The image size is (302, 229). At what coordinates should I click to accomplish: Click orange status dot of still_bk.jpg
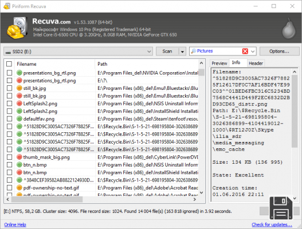(x=19, y=88)
